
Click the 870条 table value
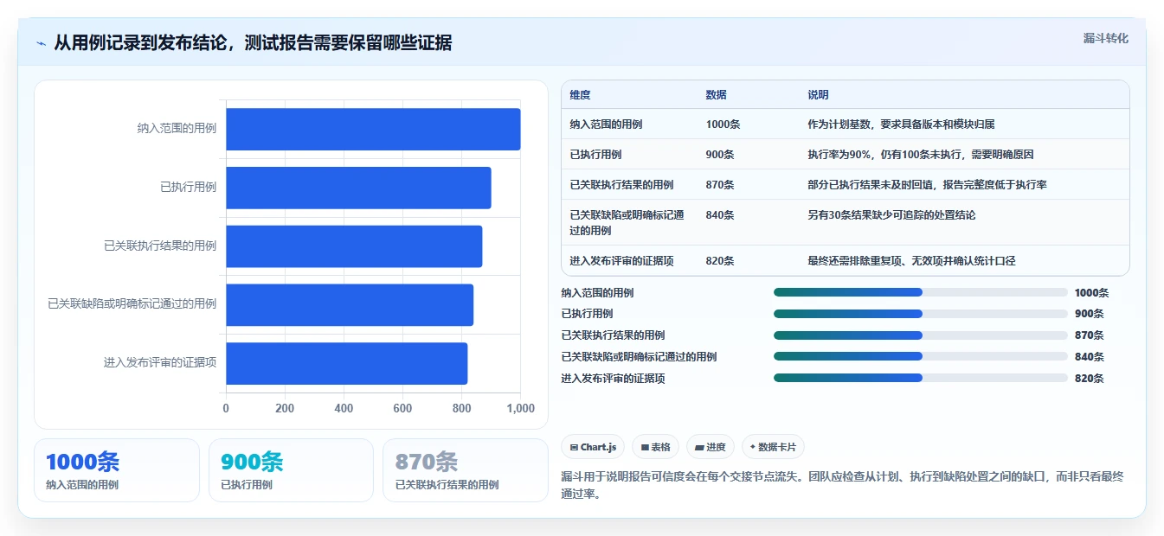[720, 185]
